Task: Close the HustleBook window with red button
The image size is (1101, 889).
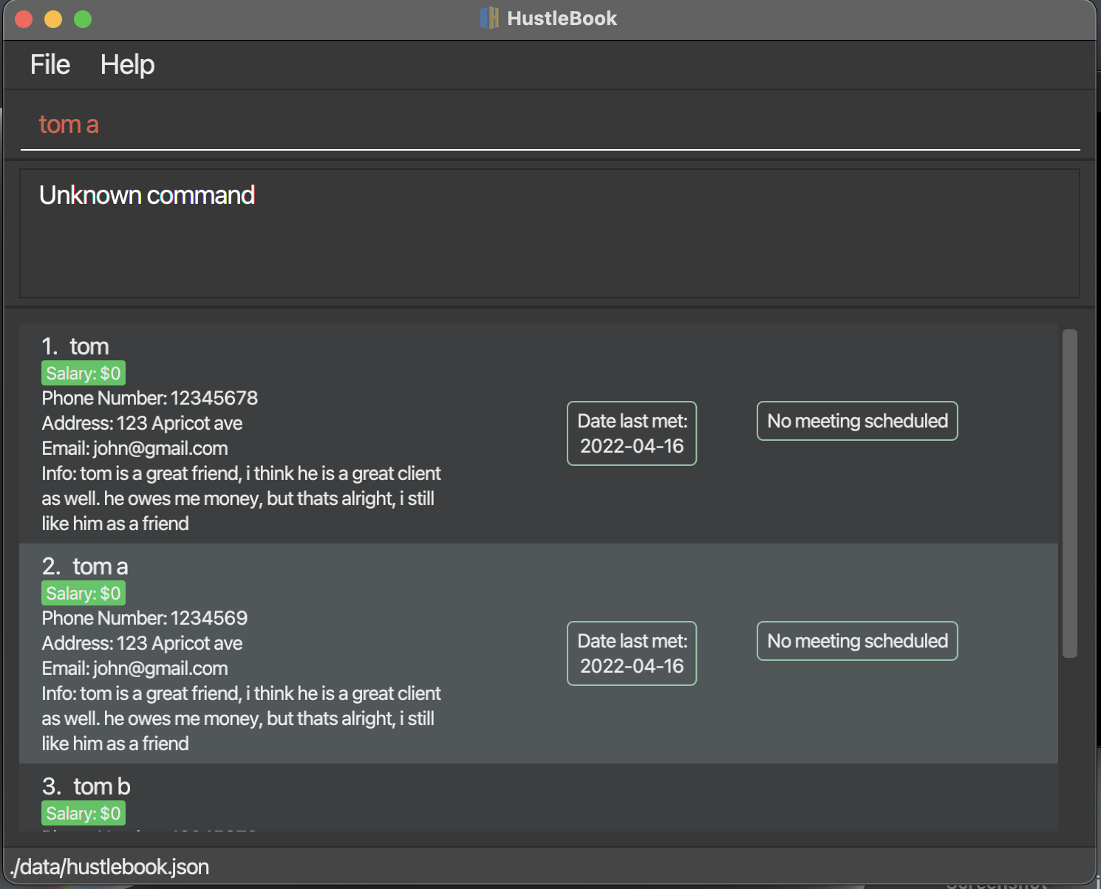Action: 24,18
